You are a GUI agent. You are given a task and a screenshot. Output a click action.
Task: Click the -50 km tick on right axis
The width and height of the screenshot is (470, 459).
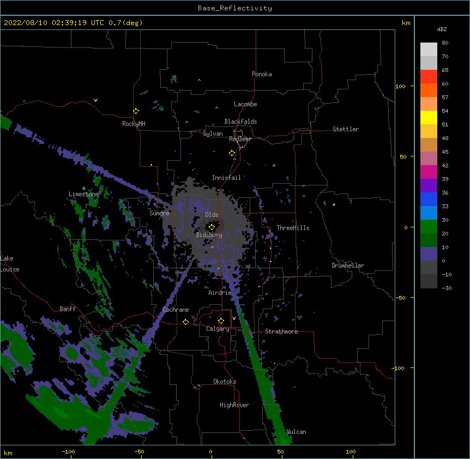point(400,298)
